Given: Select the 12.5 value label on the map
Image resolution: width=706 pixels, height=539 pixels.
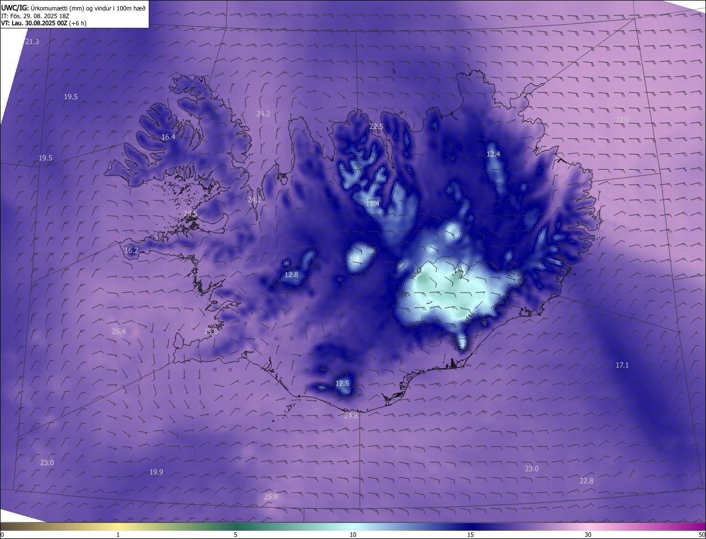Looking at the screenshot, I should pos(342,384).
